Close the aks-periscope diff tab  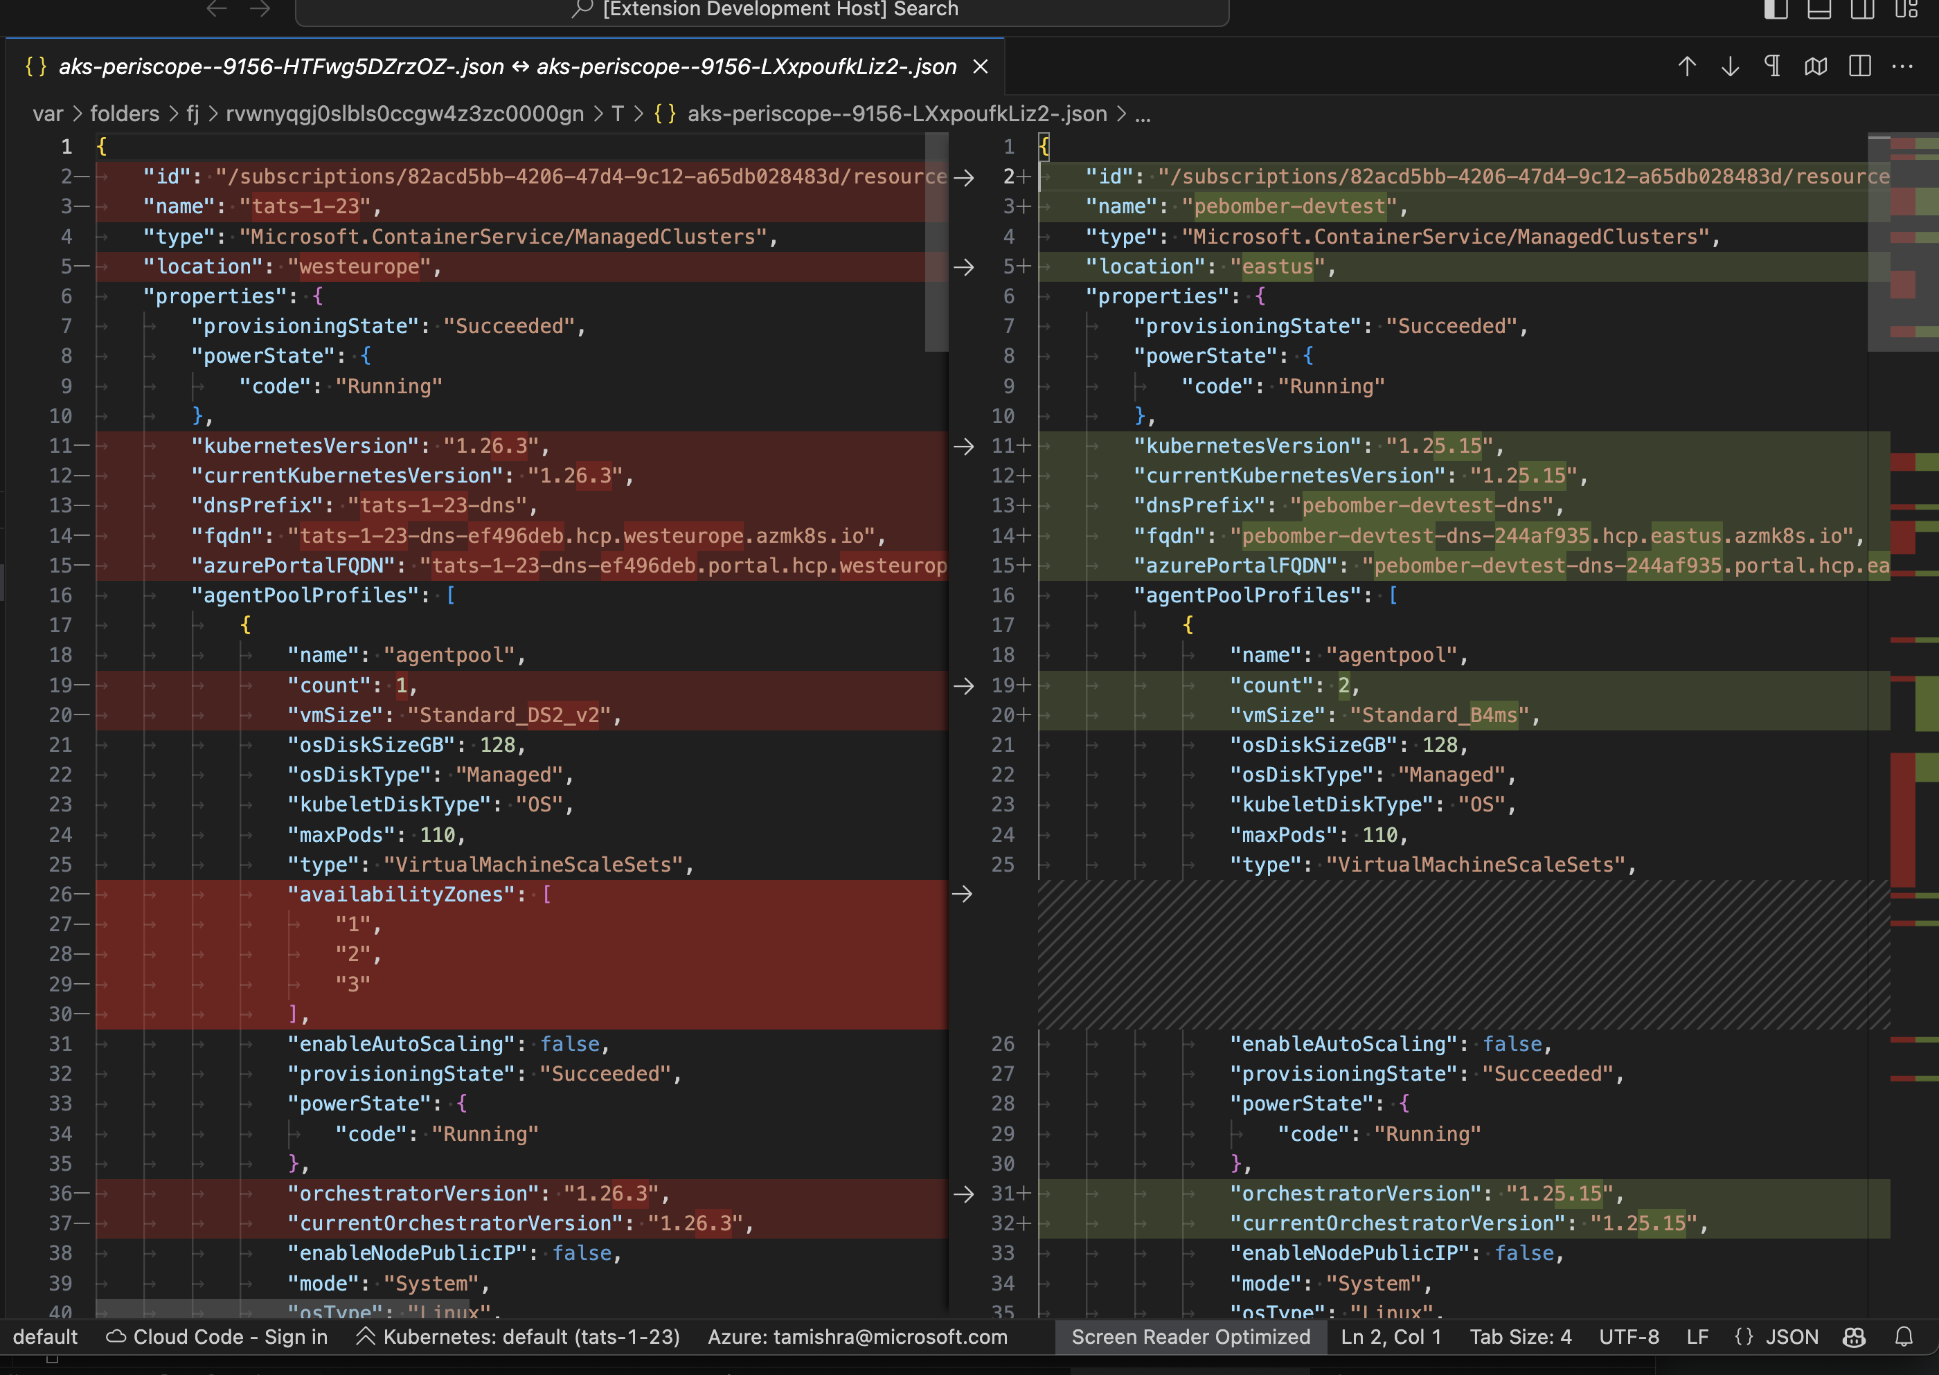point(981,66)
